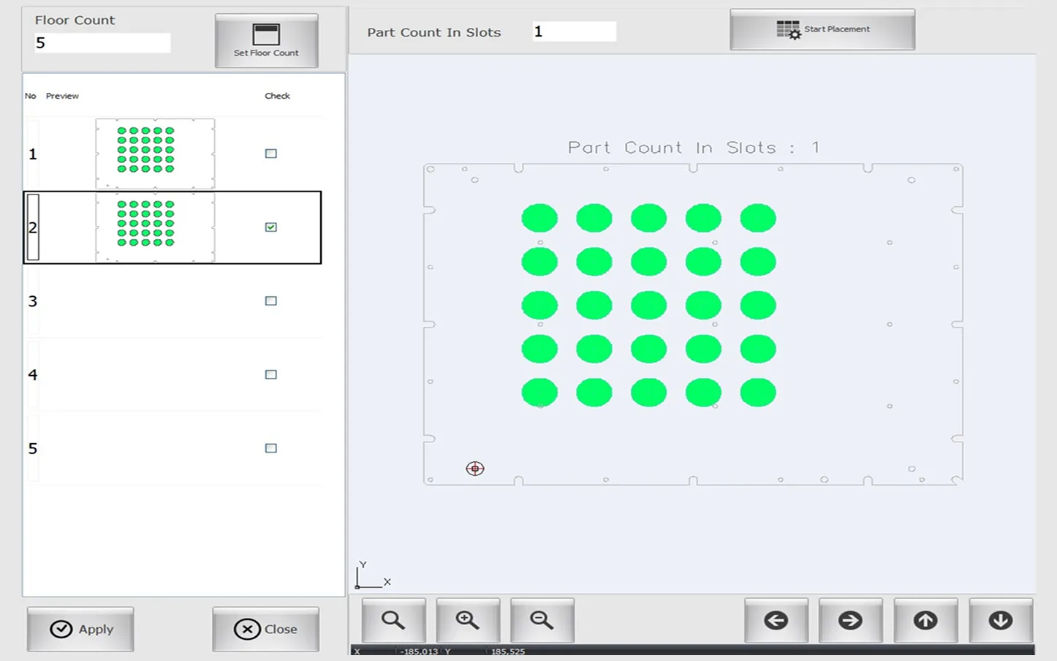Screen dimensions: 1057x661
Task: Select the floor 1 preview thumbnail
Action: pyautogui.click(x=155, y=154)
